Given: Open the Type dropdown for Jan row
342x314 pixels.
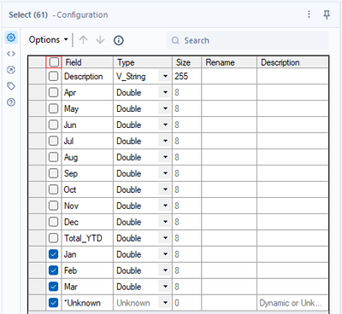Looking at the screenshot, I should [165, 254].
